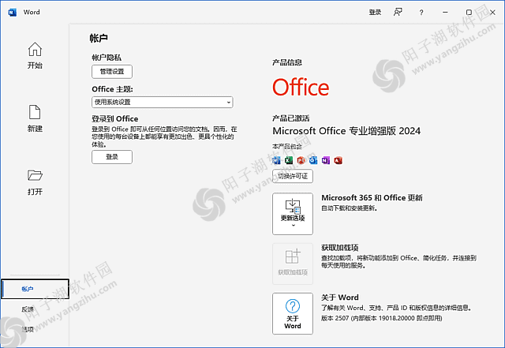
Task: Click the 自动下载和安装更新 text
Action: pos(349,208)
